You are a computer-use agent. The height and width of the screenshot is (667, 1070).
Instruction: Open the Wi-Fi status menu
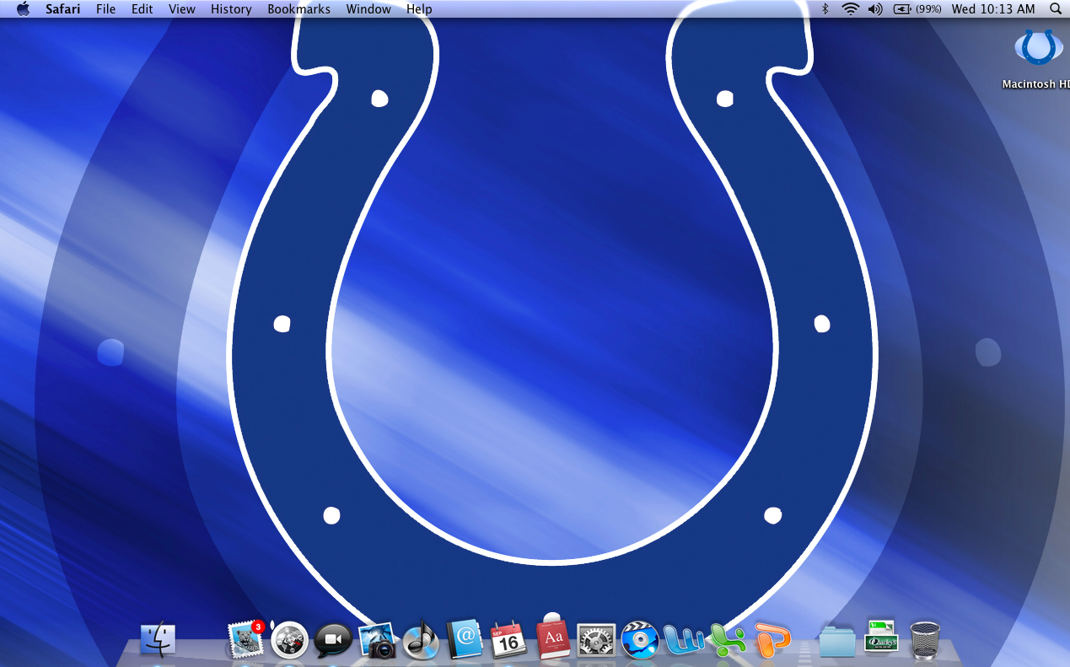click(x=850, y=9)
